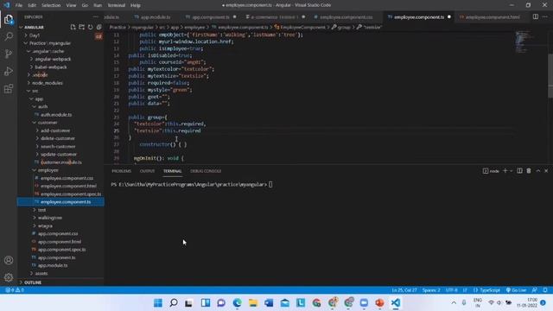553x311 pixels.
Task: Open terminal launch profile dropdown arrow
Action: (511, 171)
